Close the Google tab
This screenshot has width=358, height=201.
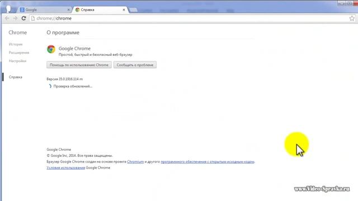(x=68, y=10)
